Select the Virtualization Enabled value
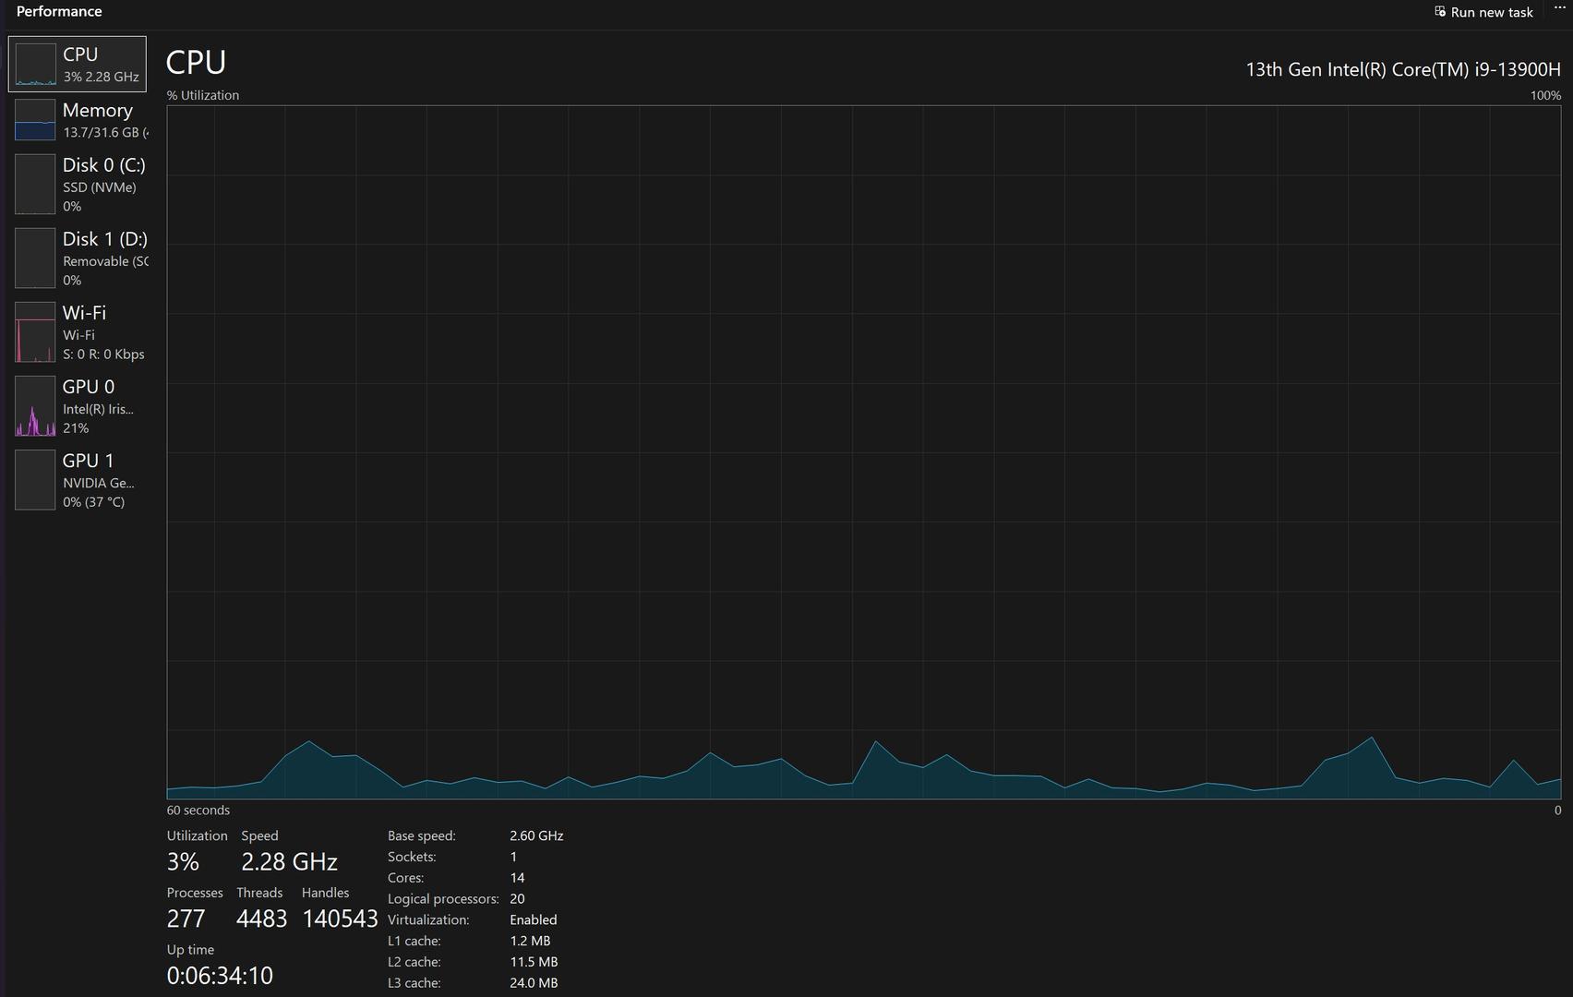The image size is (1573, 997). (x=533, y=920)
